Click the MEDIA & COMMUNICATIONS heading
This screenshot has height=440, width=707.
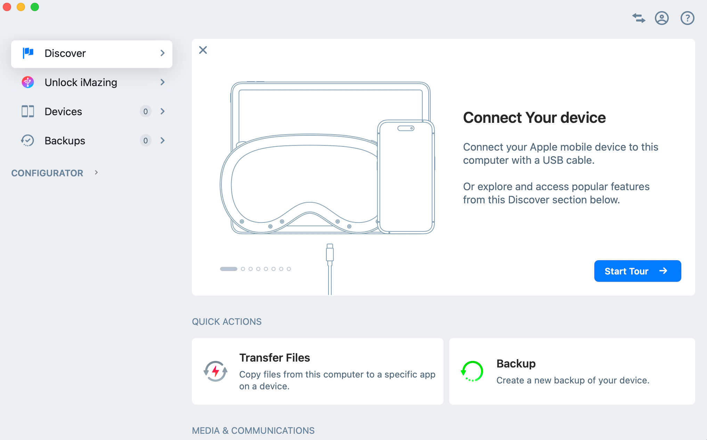click(x=253, y=431)
